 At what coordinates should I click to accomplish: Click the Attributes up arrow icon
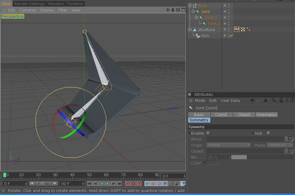pos(265,100)
